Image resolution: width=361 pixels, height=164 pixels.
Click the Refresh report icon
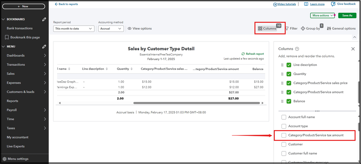(x=243, y=54)
